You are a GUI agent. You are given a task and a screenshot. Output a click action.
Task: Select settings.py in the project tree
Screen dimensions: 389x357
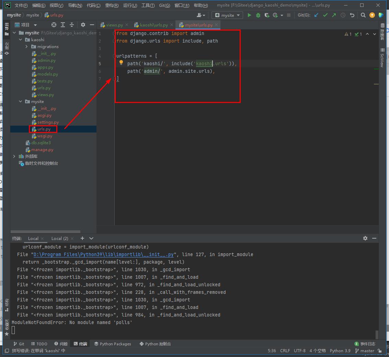pos(48,122)
